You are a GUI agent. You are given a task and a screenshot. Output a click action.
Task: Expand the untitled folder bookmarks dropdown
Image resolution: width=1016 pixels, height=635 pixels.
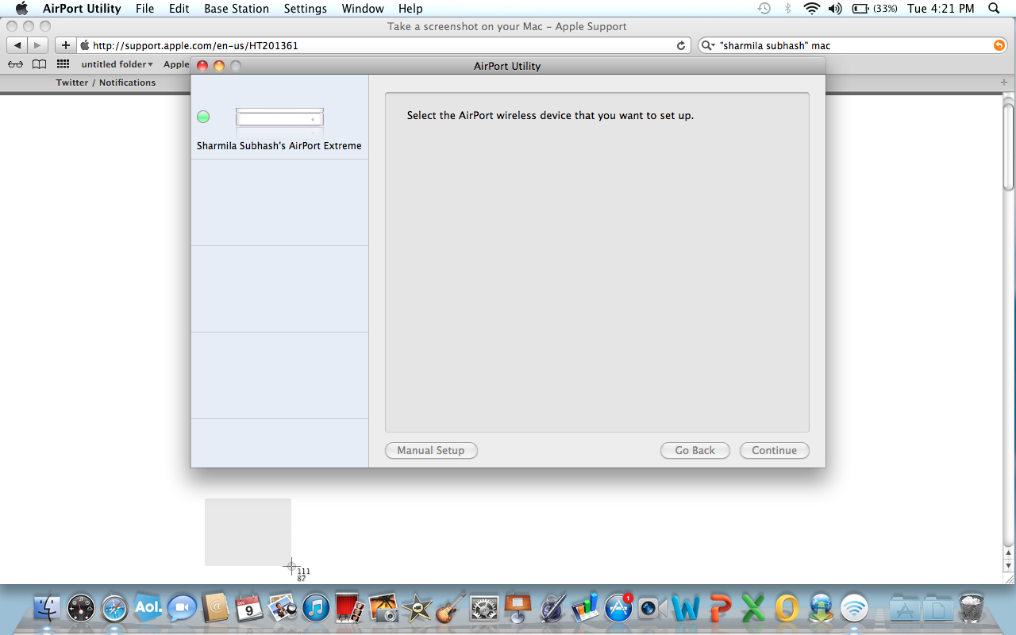tap(117, 64)
